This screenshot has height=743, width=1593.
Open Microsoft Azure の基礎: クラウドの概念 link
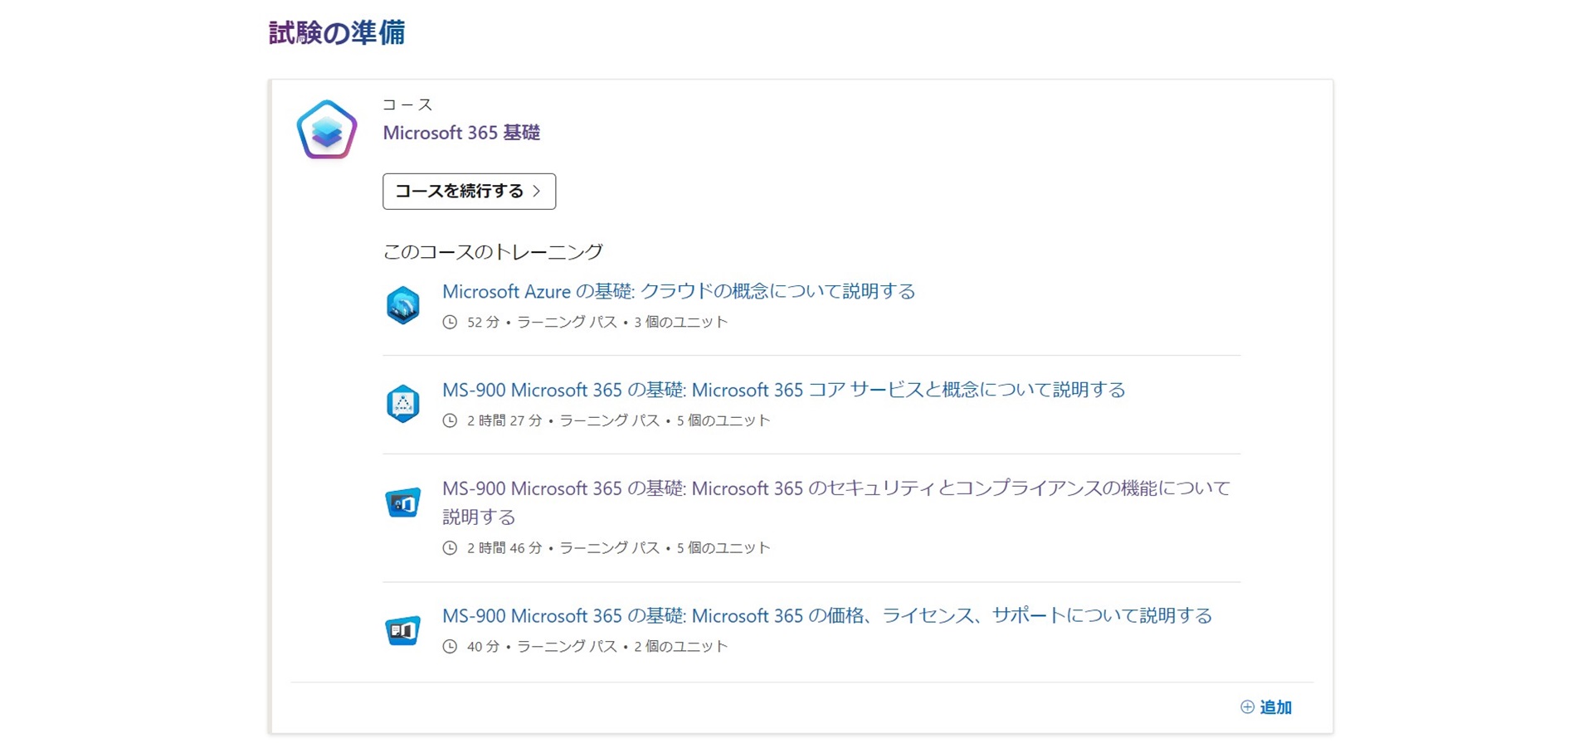click(x=679, y=291)
